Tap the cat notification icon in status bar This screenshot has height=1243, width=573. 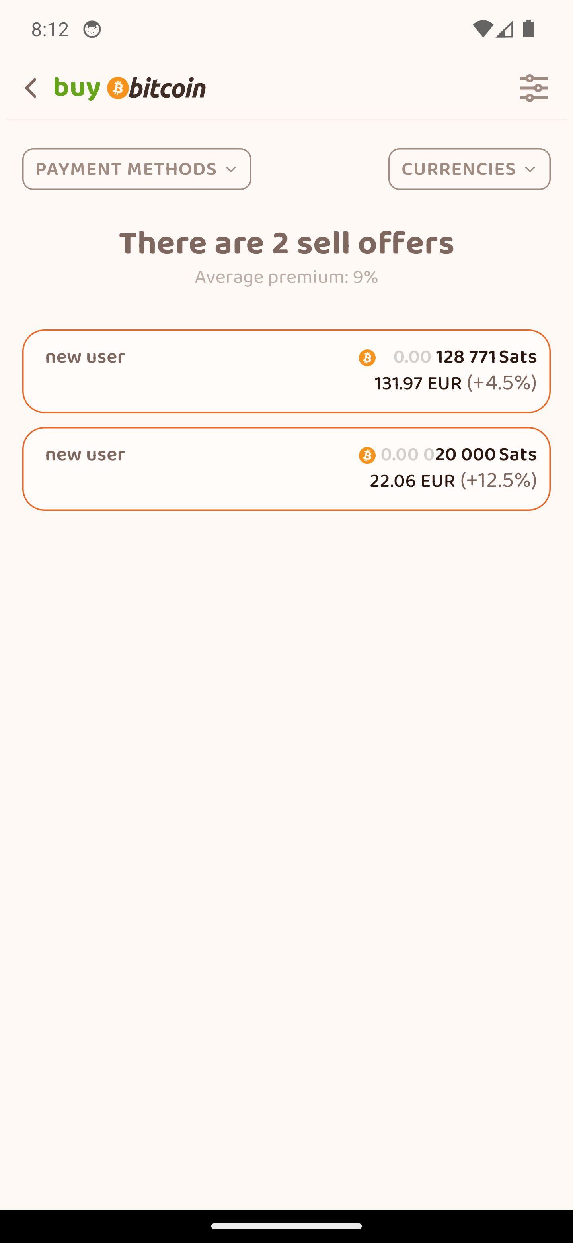click(x=92, y=29)
